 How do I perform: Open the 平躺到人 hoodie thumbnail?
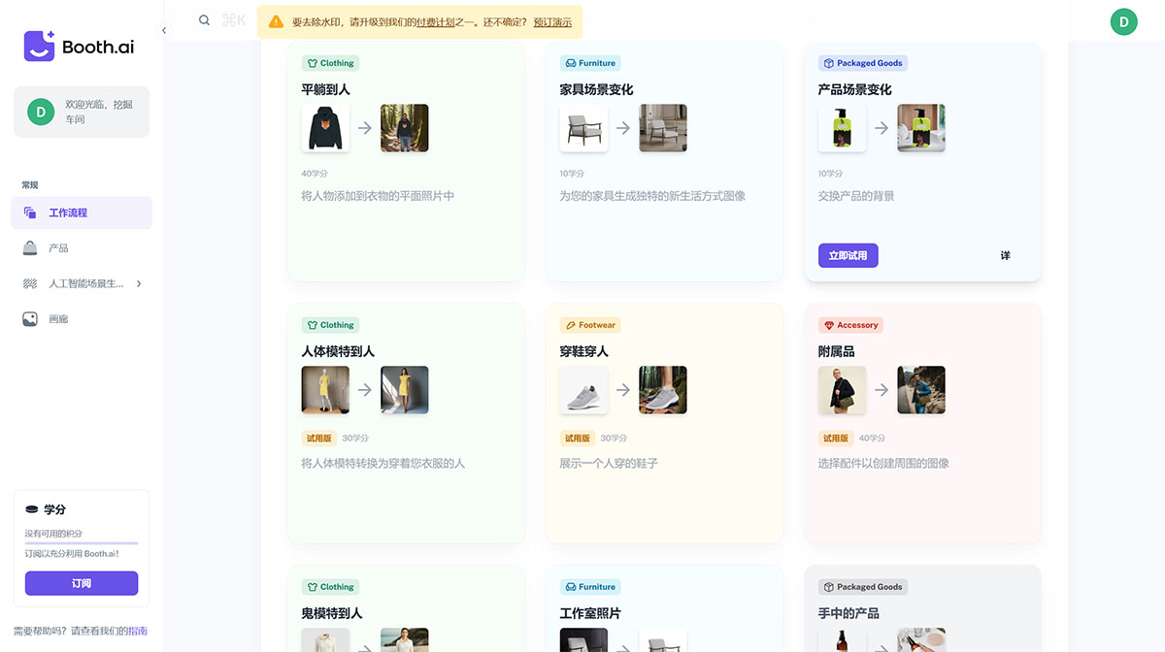325,127
